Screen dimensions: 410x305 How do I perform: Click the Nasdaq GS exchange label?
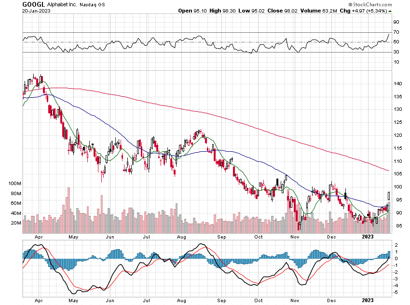[x=92, y=5]
